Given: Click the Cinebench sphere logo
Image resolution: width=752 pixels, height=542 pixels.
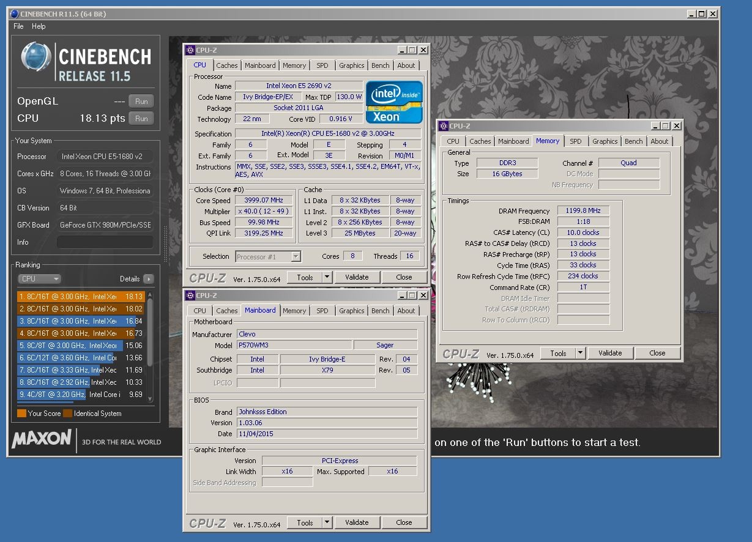Looking at the screenshot, I should click(x=36, y=57).
